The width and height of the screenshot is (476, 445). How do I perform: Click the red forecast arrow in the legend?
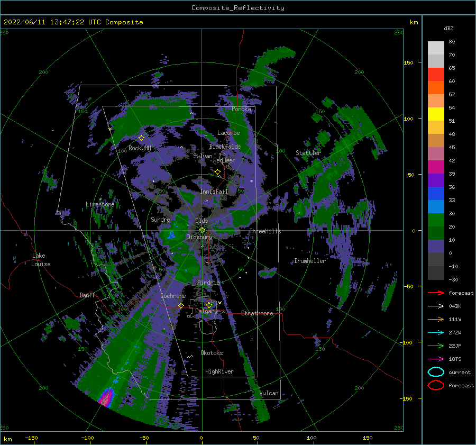[x=436, y=293]
